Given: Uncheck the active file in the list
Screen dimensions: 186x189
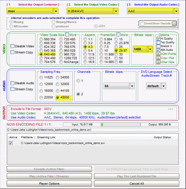Looking at the screenshot, I should tap(11, 143).
